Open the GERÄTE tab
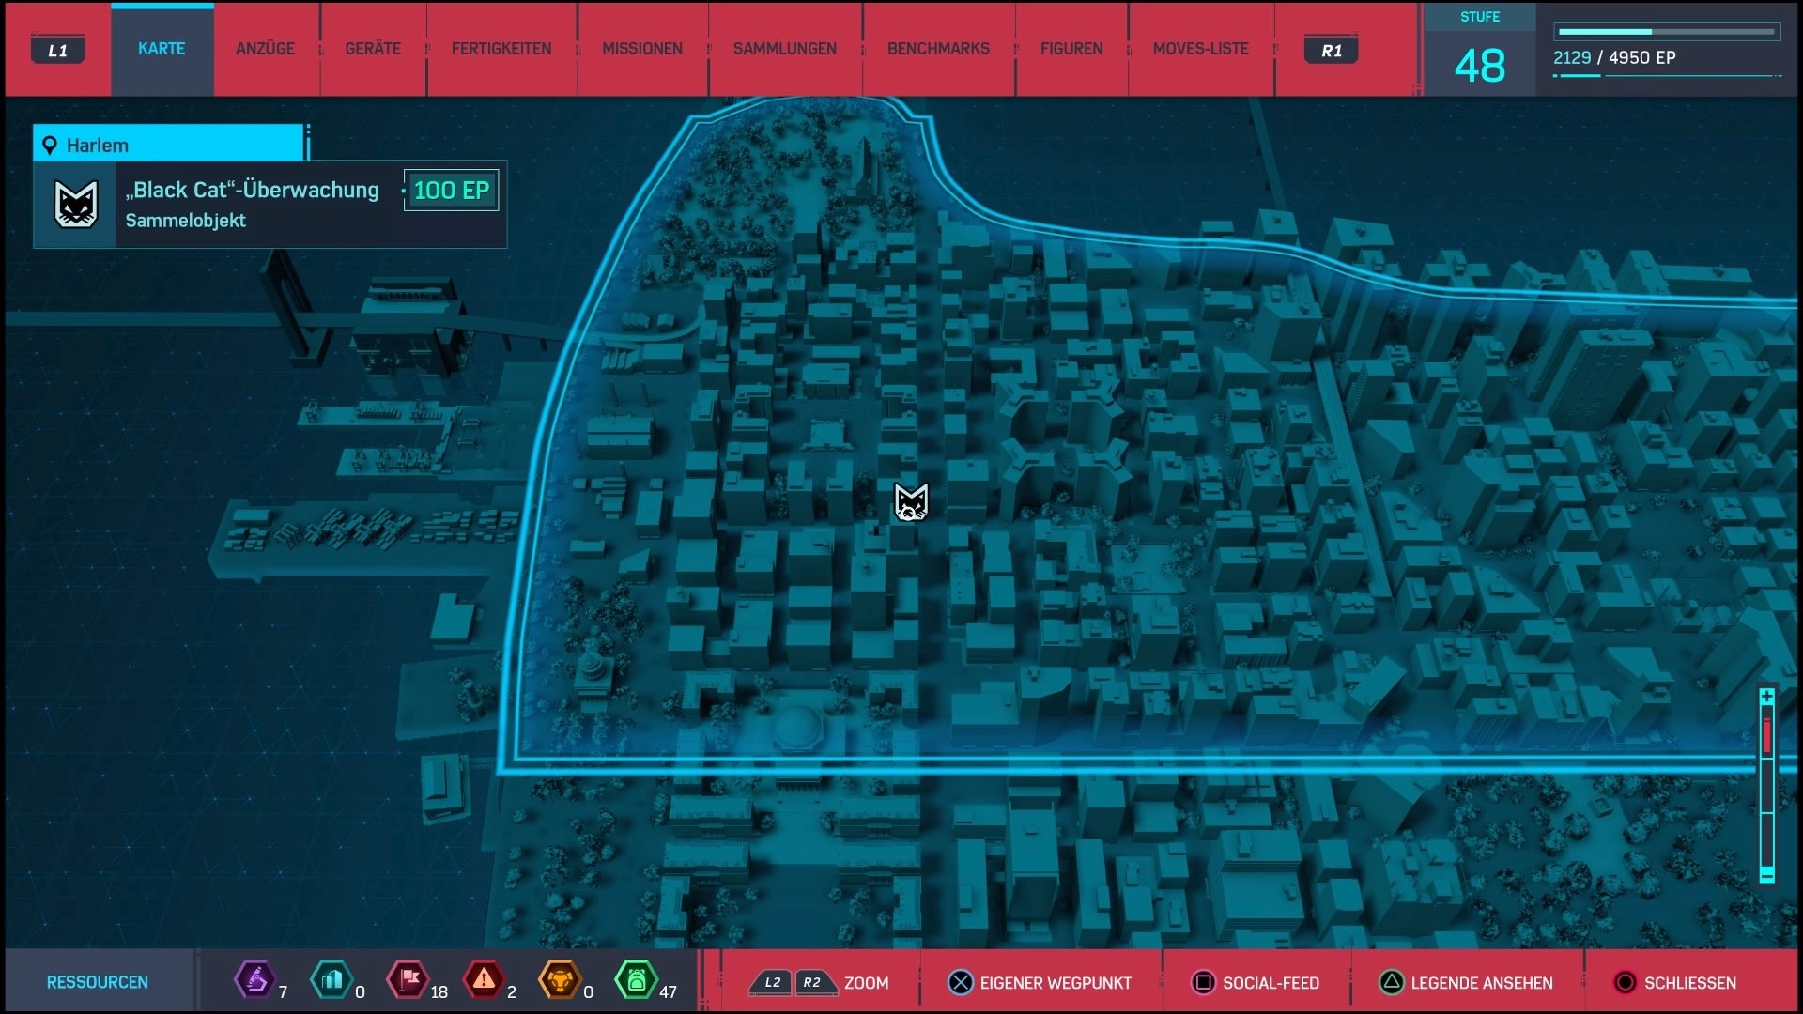The width and height of the screenshot is (1803, 1014). point(373,49)
